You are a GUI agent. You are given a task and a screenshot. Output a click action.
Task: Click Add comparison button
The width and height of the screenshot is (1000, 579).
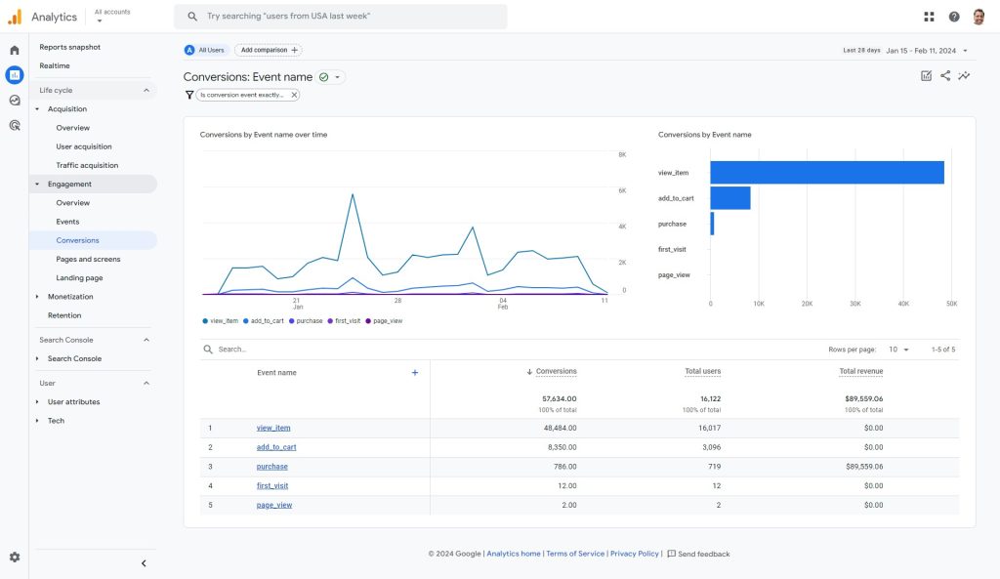[x=269, y=50]
